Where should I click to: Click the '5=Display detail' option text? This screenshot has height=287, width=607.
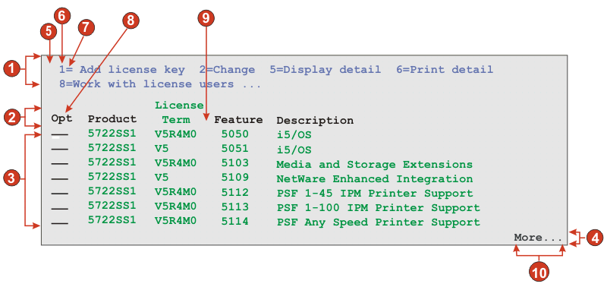pos(326,70)
